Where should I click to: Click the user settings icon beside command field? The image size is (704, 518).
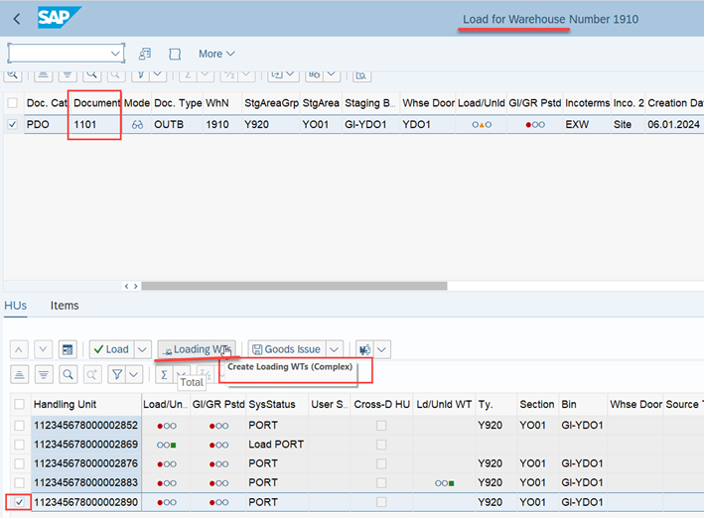tap(145, 54)
